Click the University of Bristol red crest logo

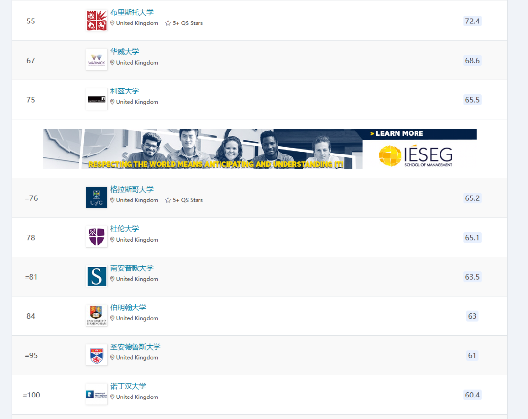tap(96, 21)
